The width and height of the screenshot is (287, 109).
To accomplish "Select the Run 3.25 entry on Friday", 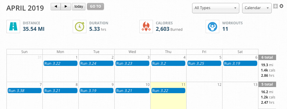I will (x=204, y=64).
